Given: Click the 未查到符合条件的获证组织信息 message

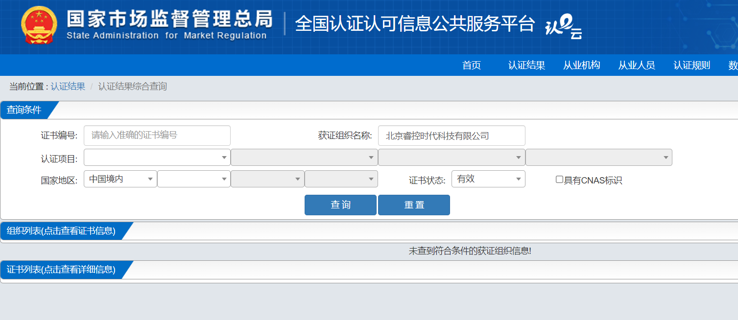Looking at the screenshot, I should coord(470,251).
